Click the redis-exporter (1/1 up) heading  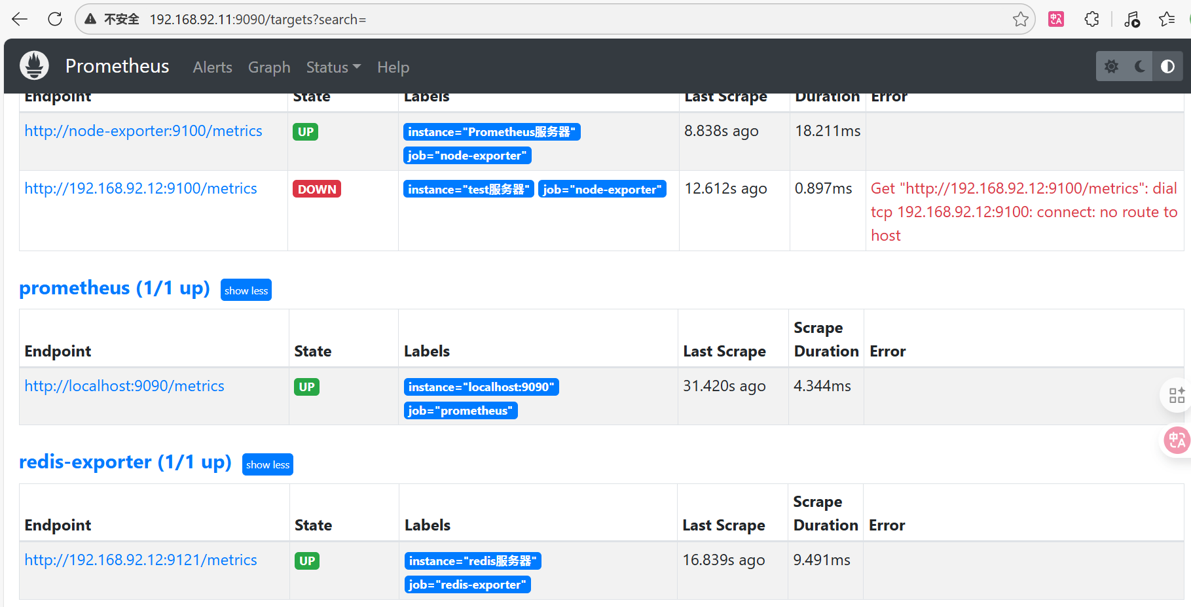pyautogui.click(x=125, y=462)
